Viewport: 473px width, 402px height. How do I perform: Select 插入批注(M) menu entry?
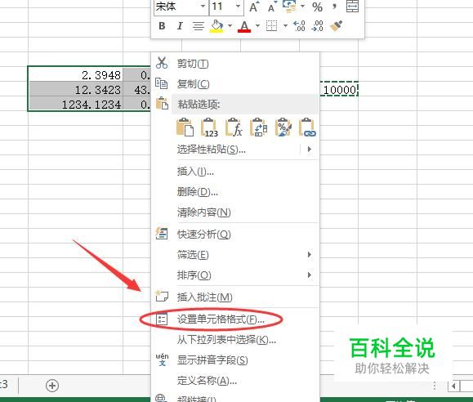[205, 297]
